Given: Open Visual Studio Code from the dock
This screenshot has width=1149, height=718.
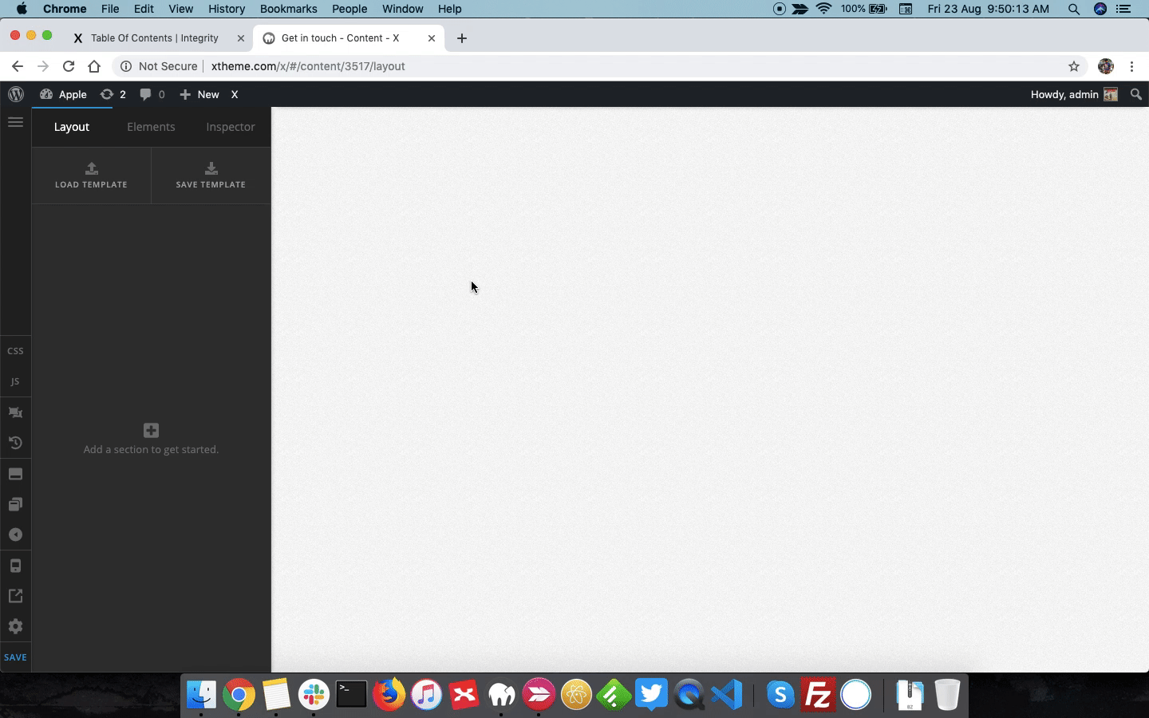Looking at the screenshot, I should (727, 695).
